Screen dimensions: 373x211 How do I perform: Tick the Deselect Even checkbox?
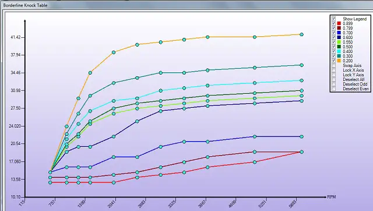[x=333, y=89]
